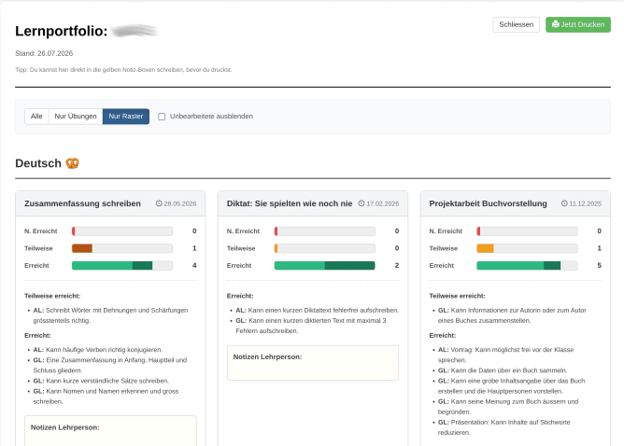Click Erreicht count 5 in Projektarbeit Buchvorstellung

[x=599, y=266]
